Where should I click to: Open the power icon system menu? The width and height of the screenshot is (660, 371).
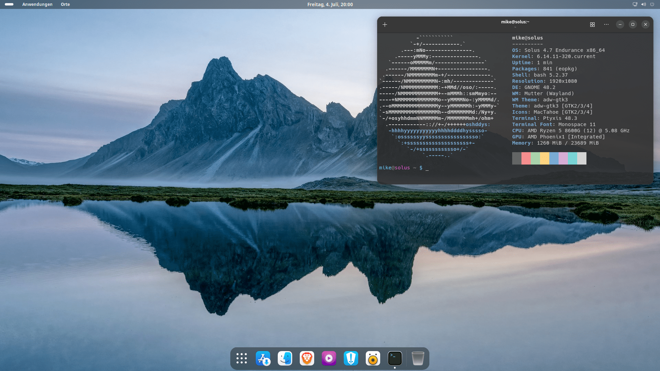click(x=652, y=4)
